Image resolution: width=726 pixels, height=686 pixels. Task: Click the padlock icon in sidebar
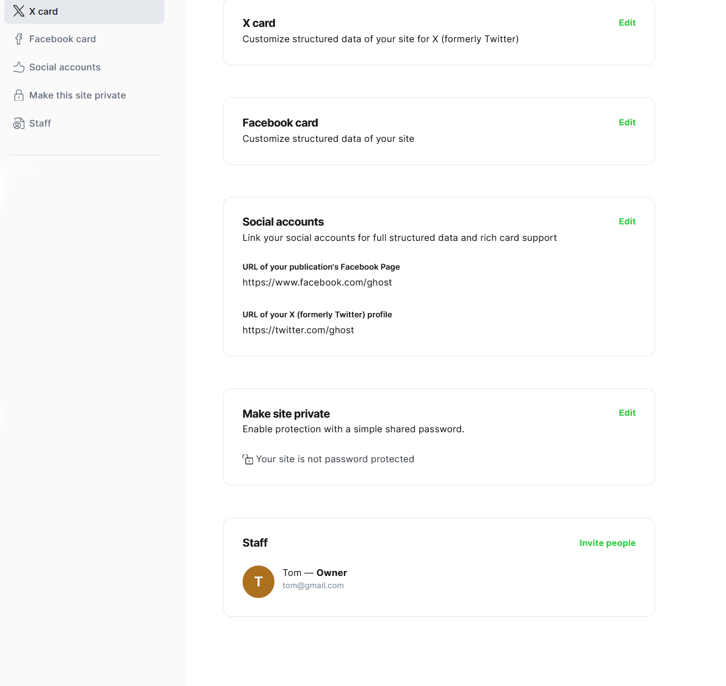(19, 95)
